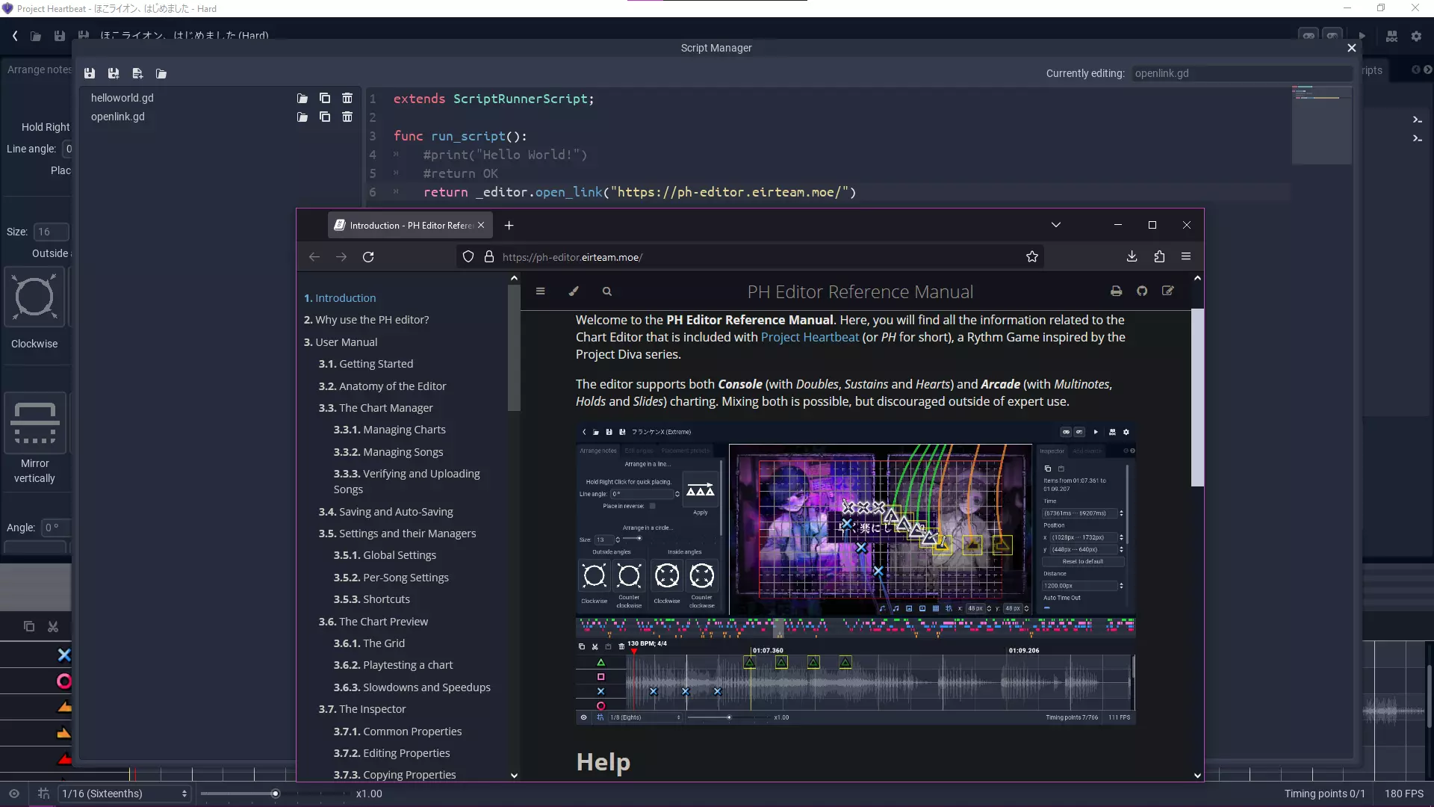
Task: Click the timeline zoom slider handle
Action: [x=276, y=794]
